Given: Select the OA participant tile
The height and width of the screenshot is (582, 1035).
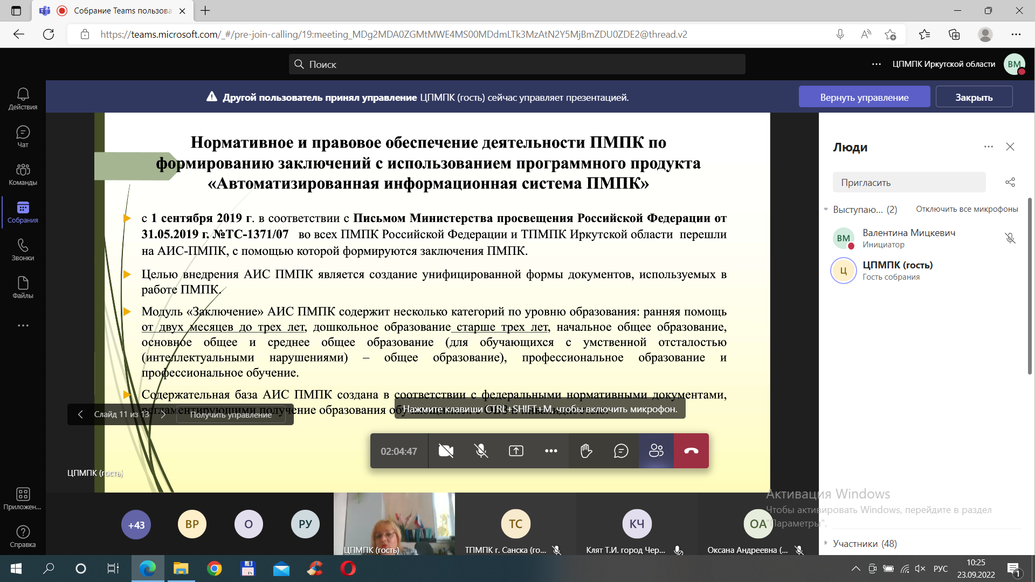Looking at the screenshot, I should (x=758, y=524).
